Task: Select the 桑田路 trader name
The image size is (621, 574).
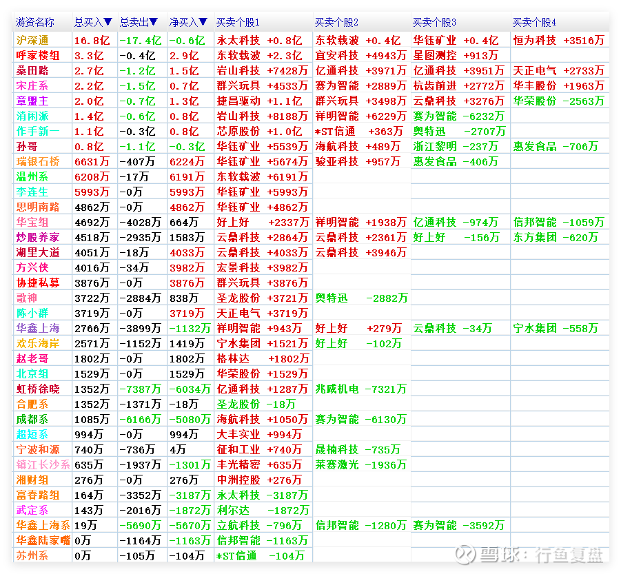Action: (32, 71)
